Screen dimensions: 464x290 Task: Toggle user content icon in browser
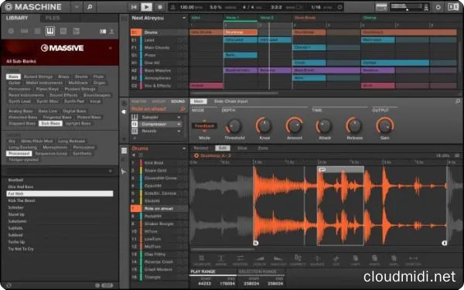pos(111,31)
